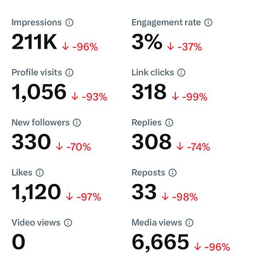Click the New followers info icon
This screenshot has height=263, width=263.
(x=77, y=122)
